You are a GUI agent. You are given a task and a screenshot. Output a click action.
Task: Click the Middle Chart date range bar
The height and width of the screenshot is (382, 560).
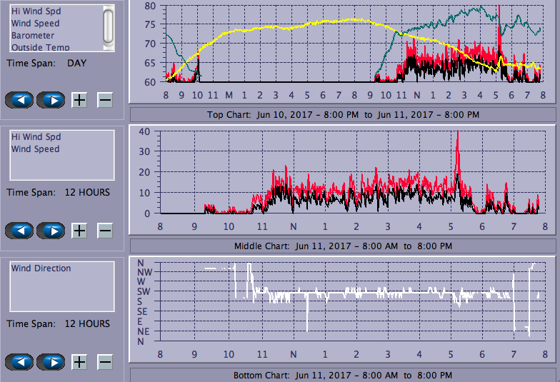click(x=343, y=246)
